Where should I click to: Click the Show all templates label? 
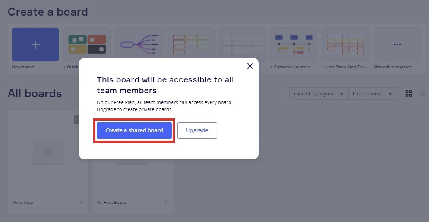pos(392,67)
